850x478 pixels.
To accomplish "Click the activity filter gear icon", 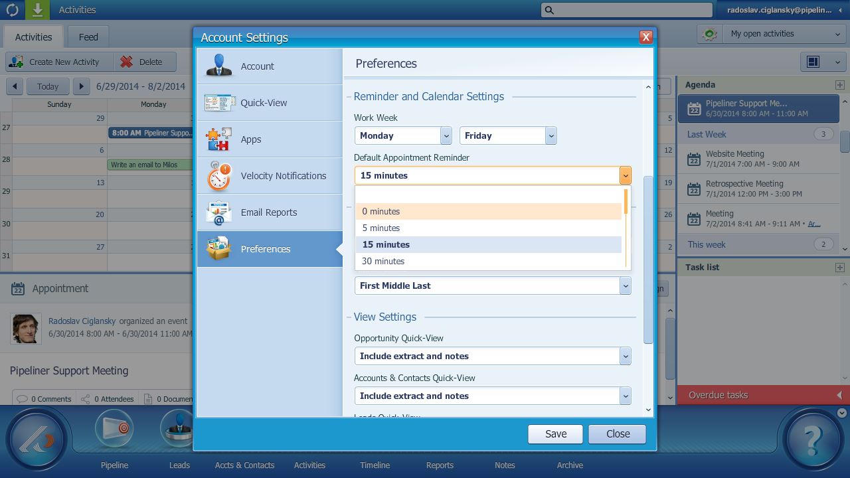I will 710,34.
